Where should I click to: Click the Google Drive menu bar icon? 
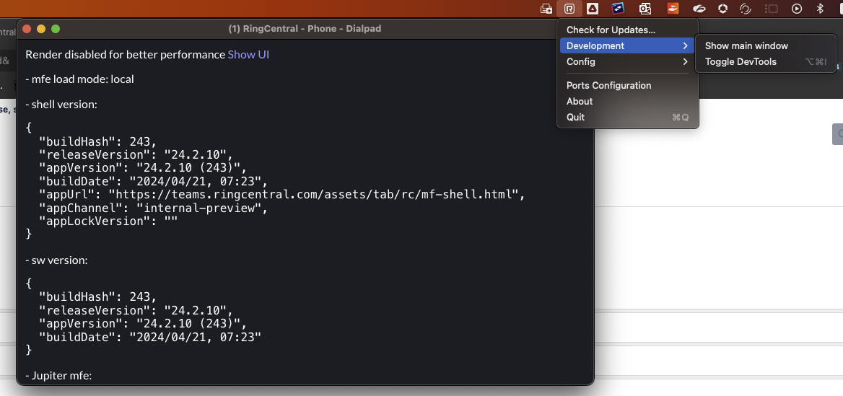592,9
